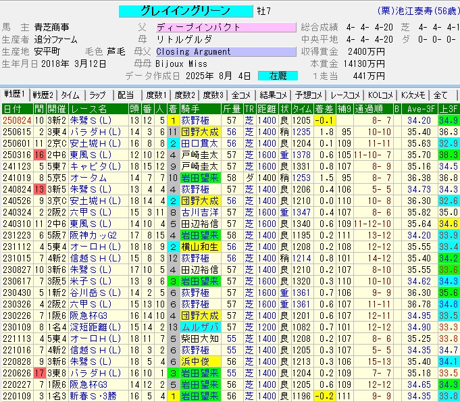Sort by the 日付 column header

12,108
